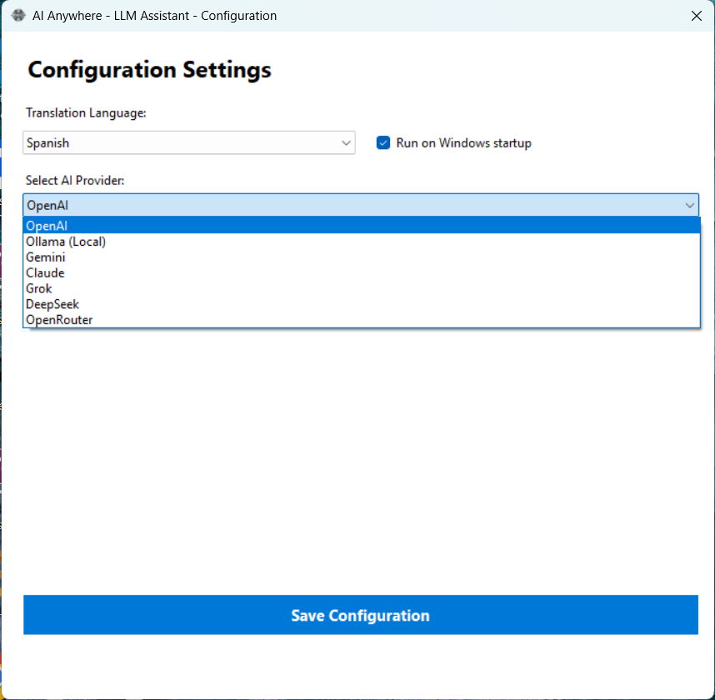The width and height of the screenshot is (715, 700).
Task: Select DeepSeek provider option
Action: tap(362, 304)
